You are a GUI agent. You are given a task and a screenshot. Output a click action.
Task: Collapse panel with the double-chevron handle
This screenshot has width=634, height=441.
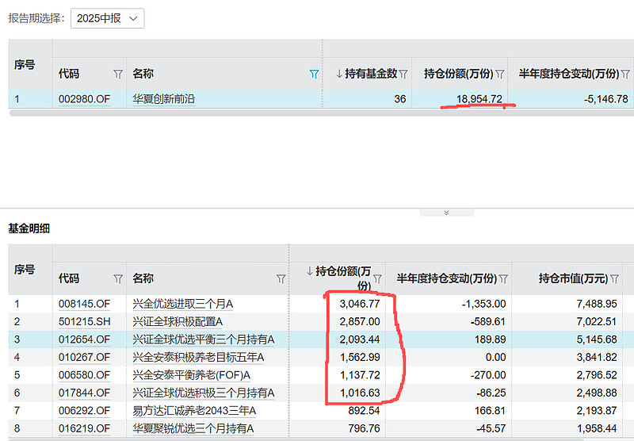point(446,213)
